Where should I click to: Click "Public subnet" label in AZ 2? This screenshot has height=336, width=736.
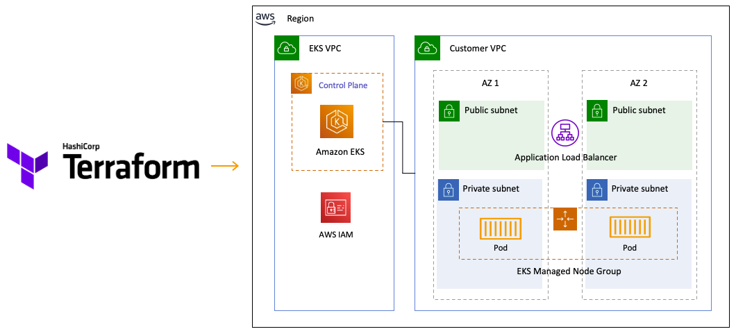pos(639,110)
